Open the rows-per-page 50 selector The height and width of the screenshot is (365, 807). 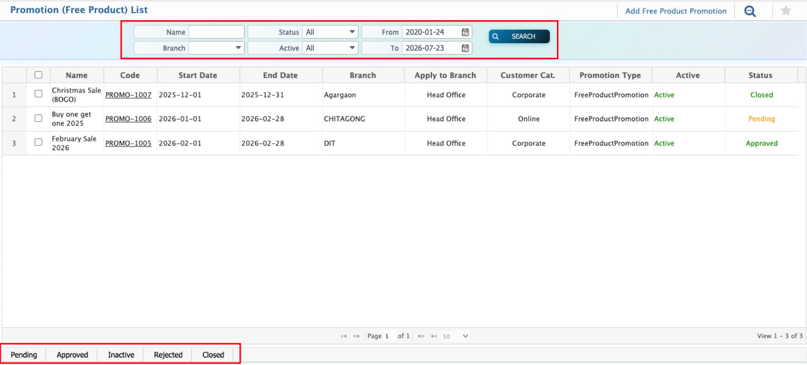coord(455,336)
